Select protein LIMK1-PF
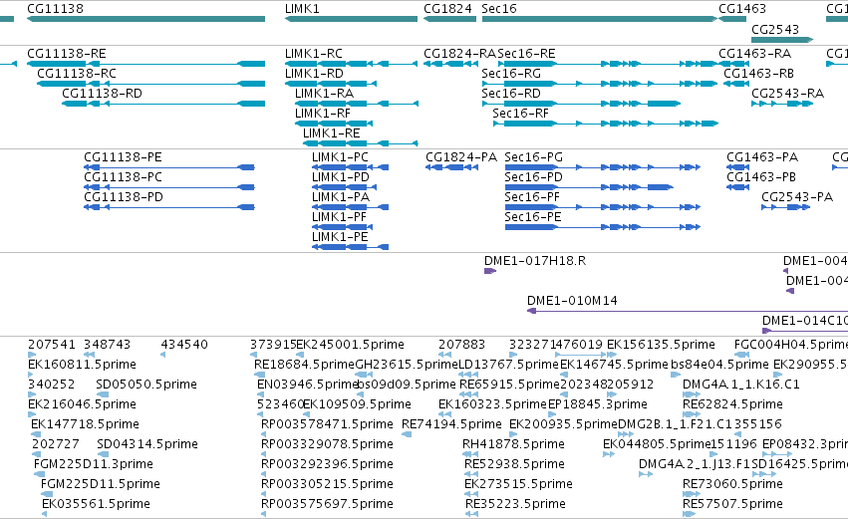The width and height of the screenshot is (848, 519). coord(339,217)
